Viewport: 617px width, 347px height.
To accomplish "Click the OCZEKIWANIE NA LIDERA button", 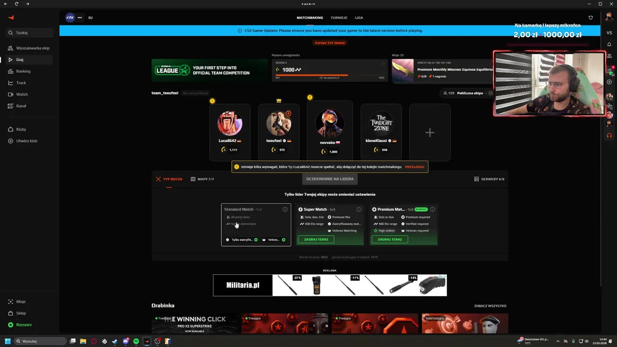I will 330,179.
